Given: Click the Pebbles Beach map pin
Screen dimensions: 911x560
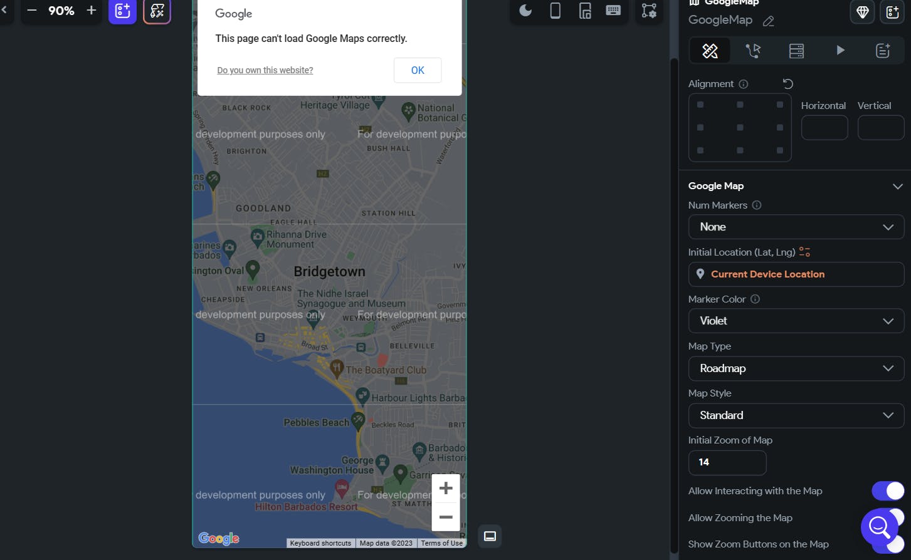Looking at the screenshot, I should pos(358,420).
